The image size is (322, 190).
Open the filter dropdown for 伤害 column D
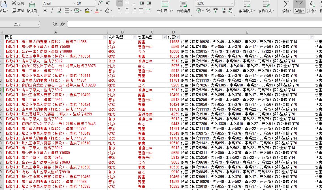pos(178,37)
